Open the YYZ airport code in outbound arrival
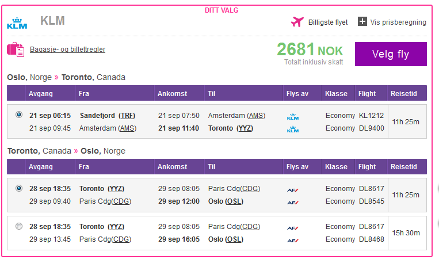Screen dimensions: 439x267 (x=245, y=128)
